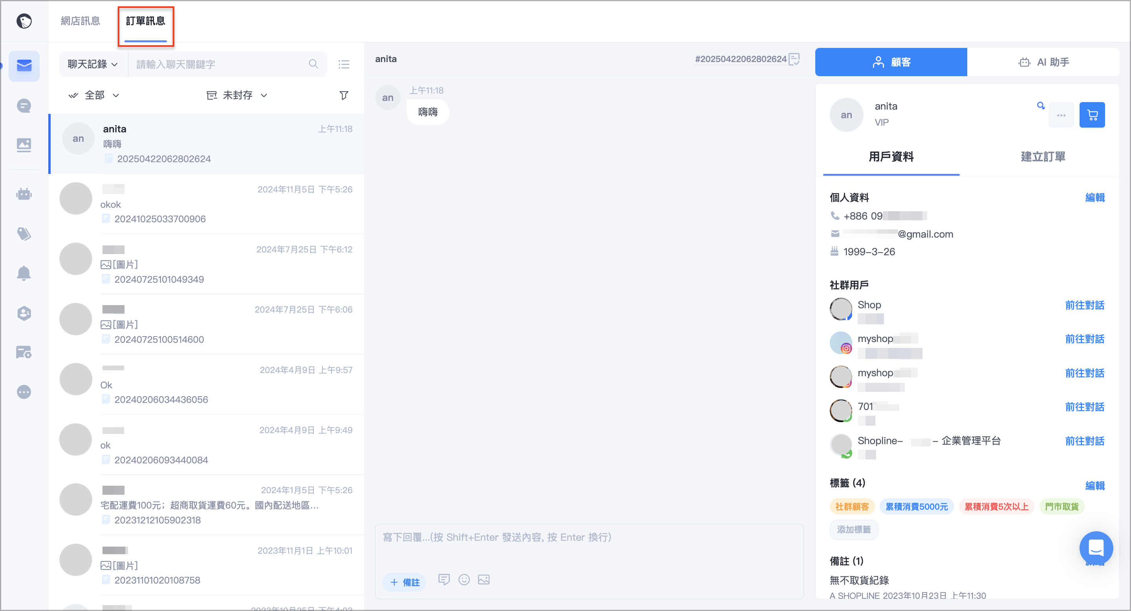
Task: Open conversation with order 20240725101049349
Action: [206, 264]
